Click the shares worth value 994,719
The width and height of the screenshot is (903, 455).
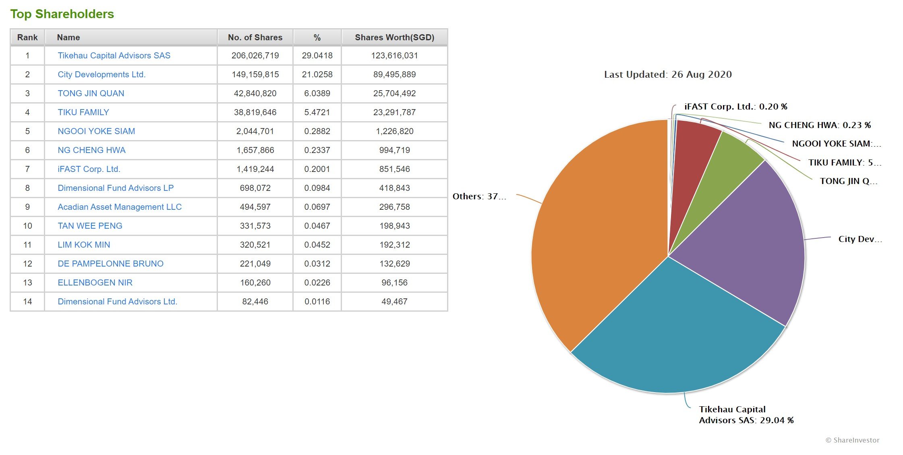tap(395, 150)
